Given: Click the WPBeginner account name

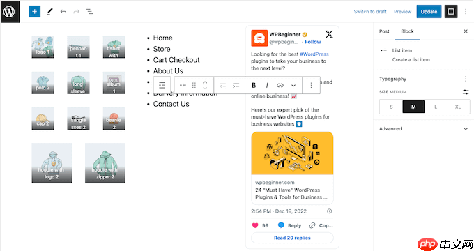Looking at the screenshot, I should pos(285,34).
